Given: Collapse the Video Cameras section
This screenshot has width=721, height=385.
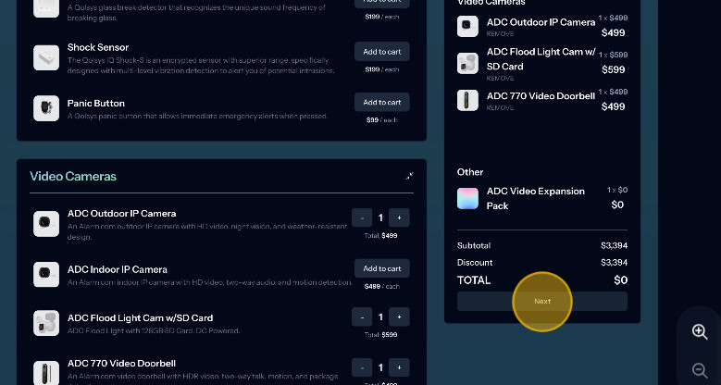Looking at the screenshot, I should 409,176.
